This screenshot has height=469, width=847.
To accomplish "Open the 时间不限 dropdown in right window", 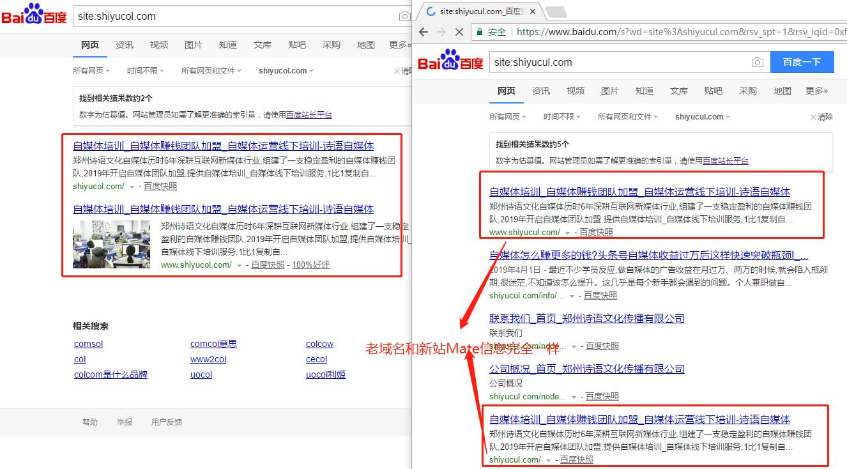I will click(x=562, y=117).
